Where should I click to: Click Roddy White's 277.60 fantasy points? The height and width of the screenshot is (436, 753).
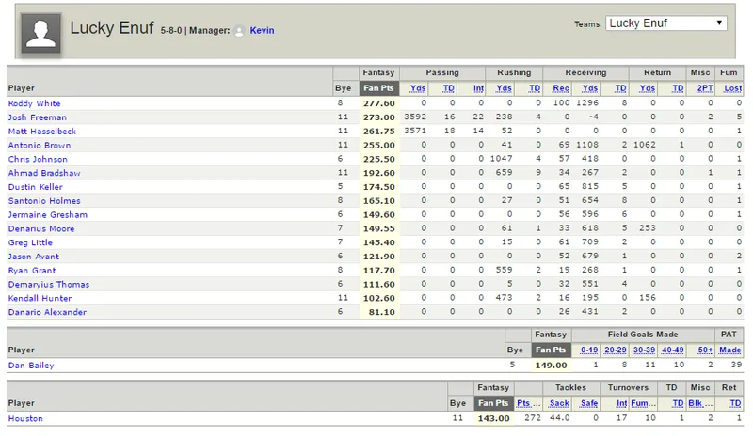379,103
